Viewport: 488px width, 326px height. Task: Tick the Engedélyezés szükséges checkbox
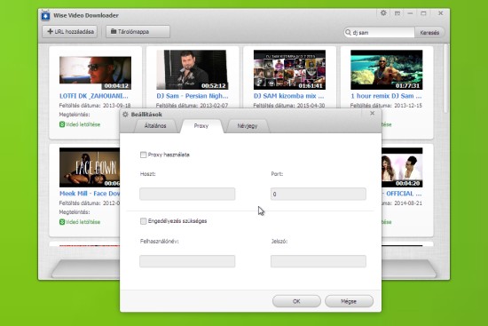tap(143, 221)
